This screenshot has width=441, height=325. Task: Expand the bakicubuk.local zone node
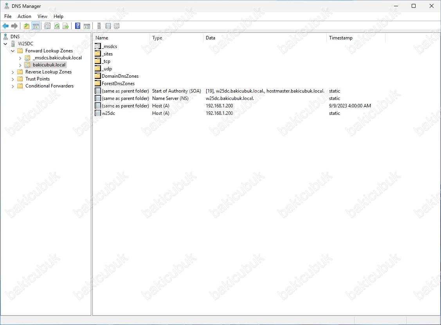pos(20,65)
